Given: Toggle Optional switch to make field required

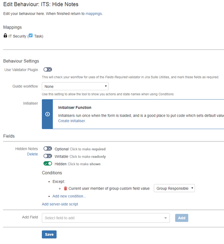Looking at the screenshot, I should coord(48,149).
